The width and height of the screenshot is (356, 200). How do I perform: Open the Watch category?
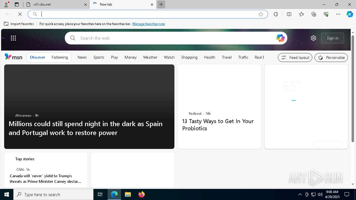point(169,57)
